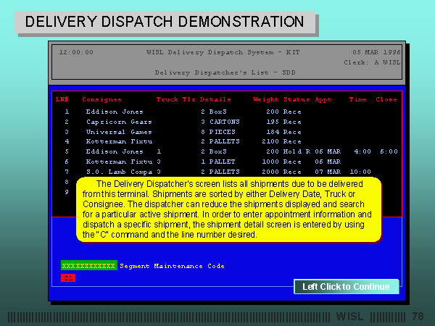Click the 4:00 time value

pyautogui.click(x=362, y=151)
